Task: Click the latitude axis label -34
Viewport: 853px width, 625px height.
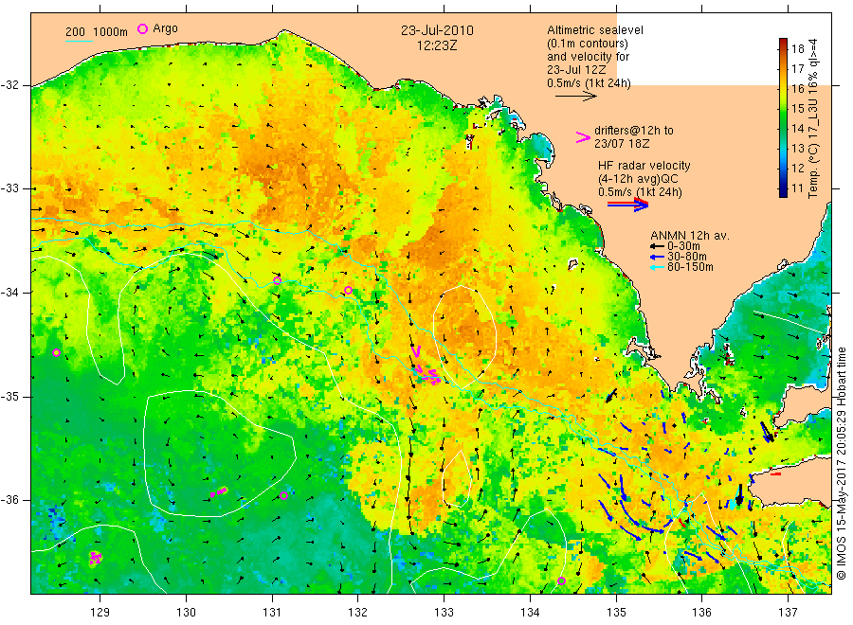Action: [10, 293]
